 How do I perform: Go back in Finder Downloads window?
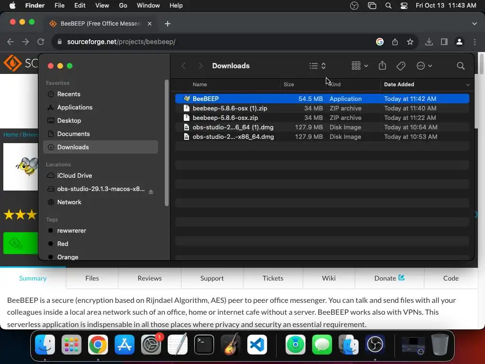pyautogui.click(x=183, y=66)
